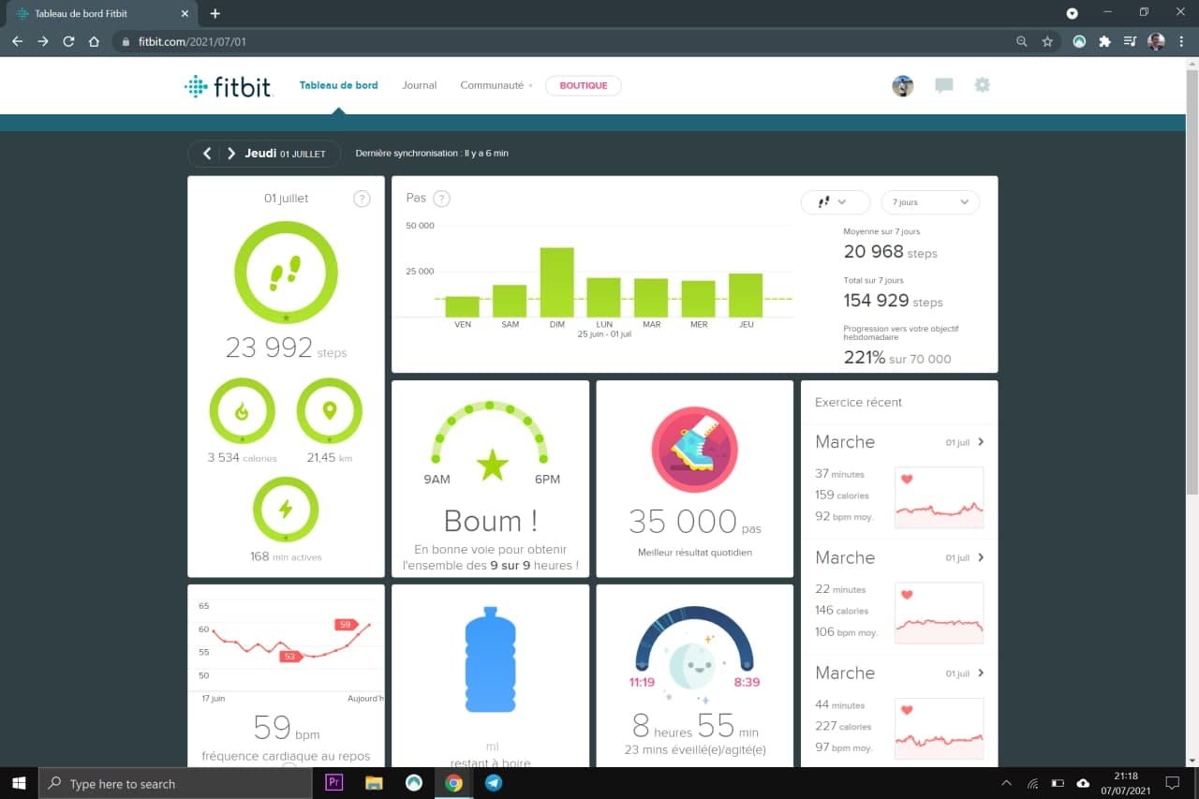1199x799 pixels.
Task: Open the Communauté menu
Action: point(496,85)
